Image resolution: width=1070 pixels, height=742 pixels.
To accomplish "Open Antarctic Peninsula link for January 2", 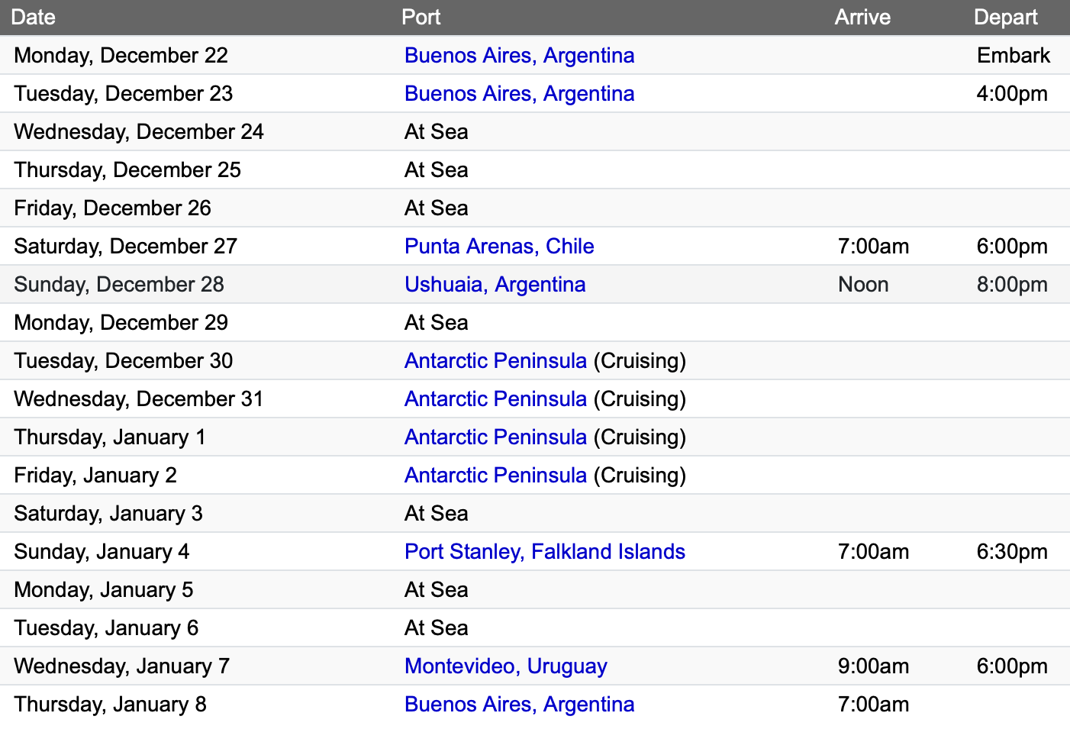I will (x=495, y=475).
